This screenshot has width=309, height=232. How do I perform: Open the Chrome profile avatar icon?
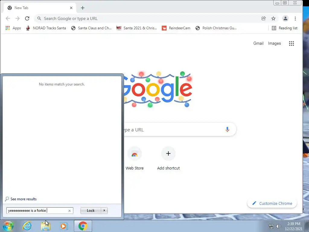tap(285, 18)
